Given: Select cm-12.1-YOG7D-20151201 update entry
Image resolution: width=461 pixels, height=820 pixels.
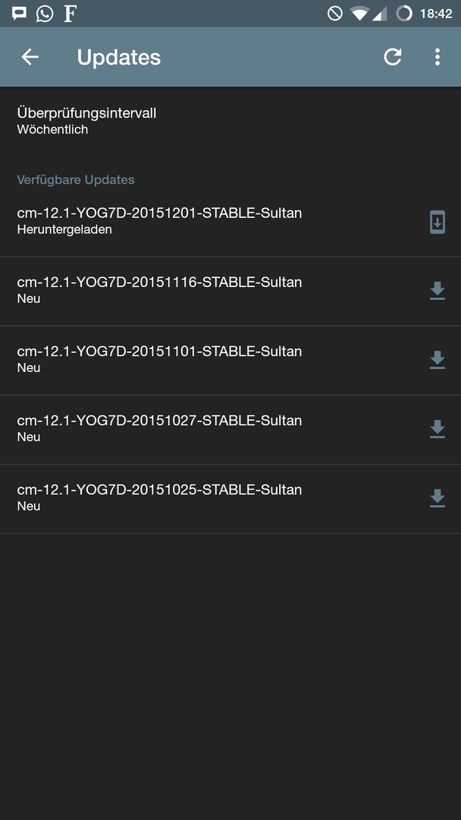Looking at the screenshot, I should pos(230,222).
